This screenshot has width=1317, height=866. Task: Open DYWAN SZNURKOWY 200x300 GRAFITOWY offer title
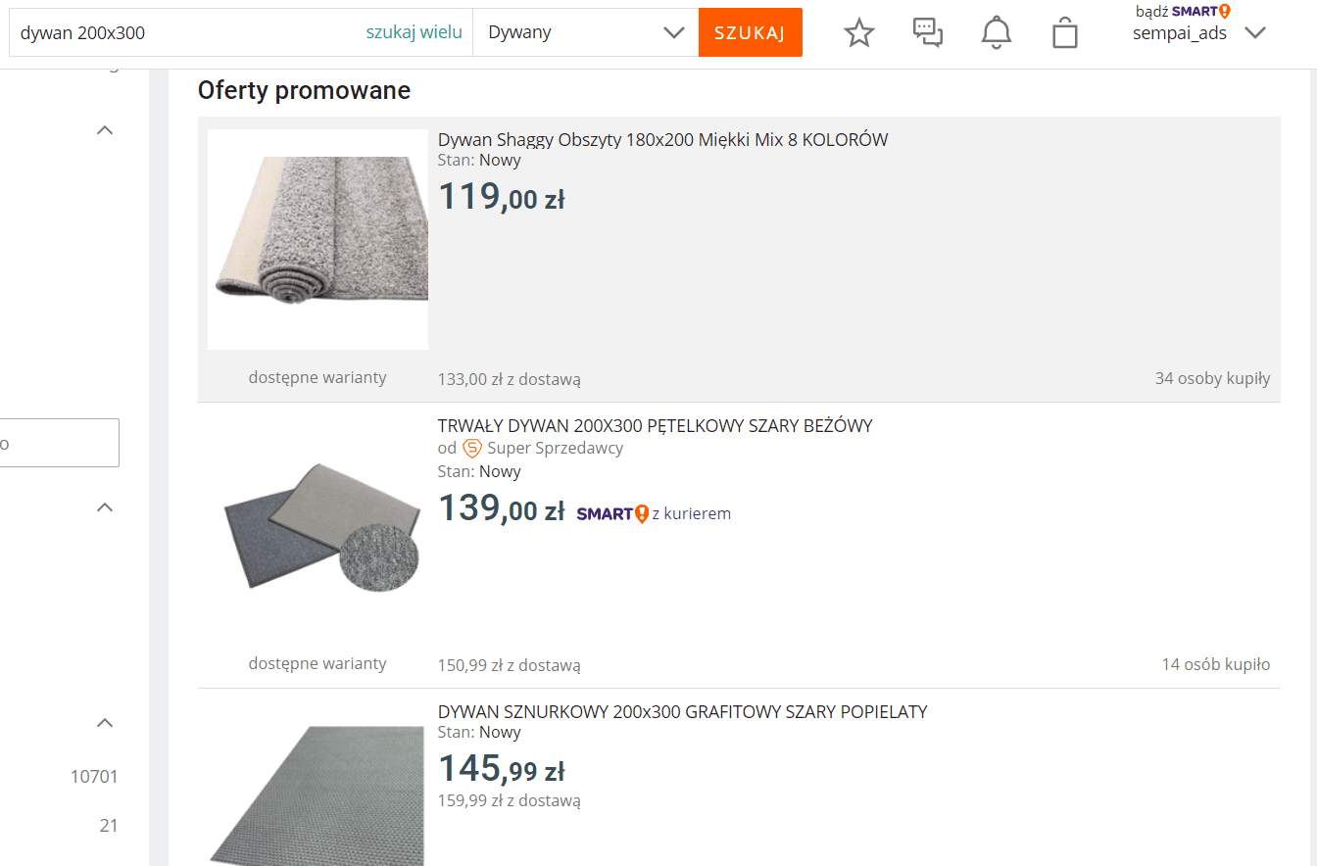pos(682,711)
